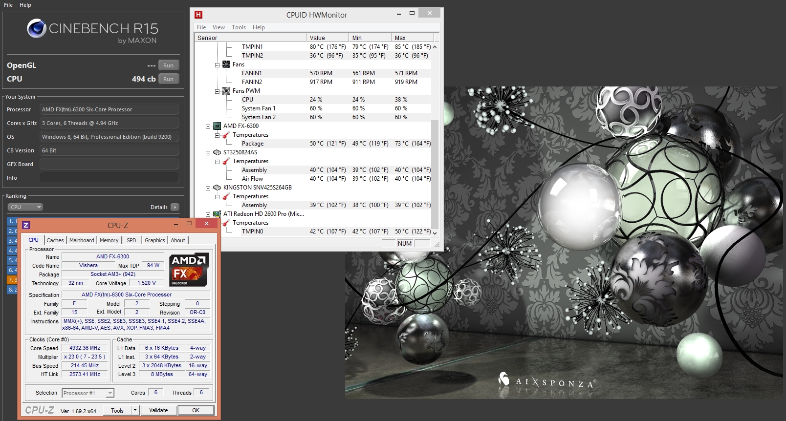Click the Details arrow button in Ranking

click(x=175, y=207)
